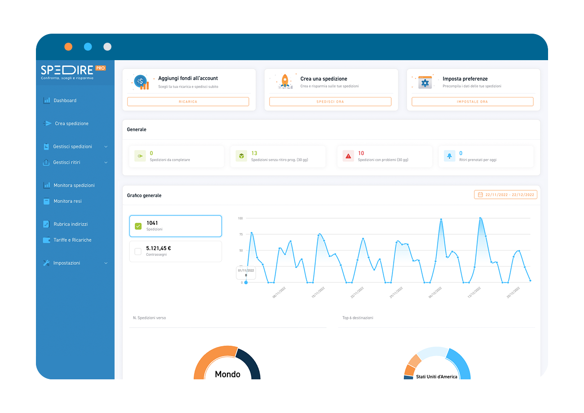
Task: Click the Aggiungi fondi all'account heading
Action: (188, 78)
